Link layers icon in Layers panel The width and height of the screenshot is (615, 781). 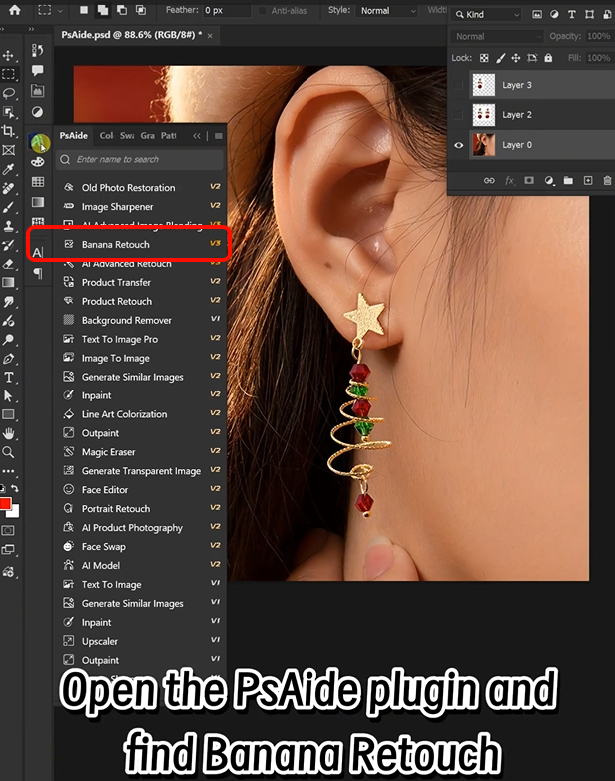click(x=489, y=181)
